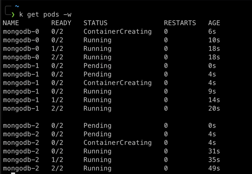Viewport: 252px width, 174px height.
Task: Click the 1/2 ready value aged 35s
Action: click(x=57, y=160)
